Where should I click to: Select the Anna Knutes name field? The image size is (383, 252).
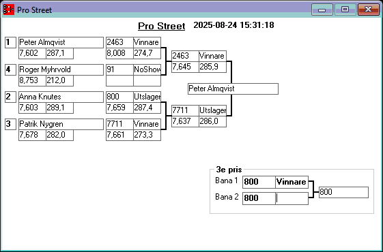(x=61, y=97)
